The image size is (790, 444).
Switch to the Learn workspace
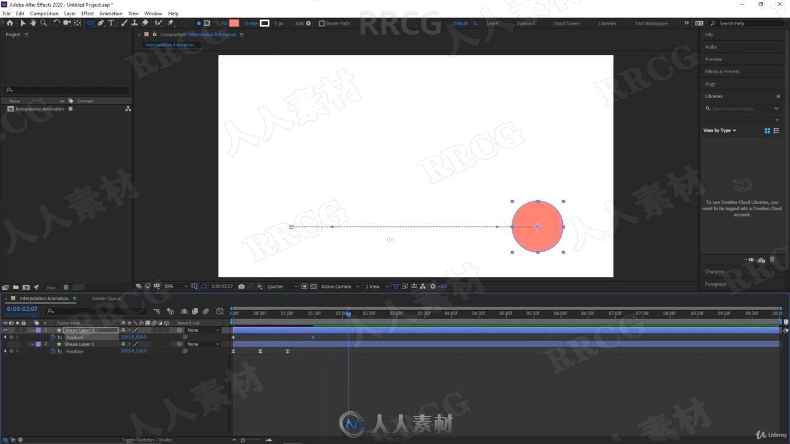493,23
